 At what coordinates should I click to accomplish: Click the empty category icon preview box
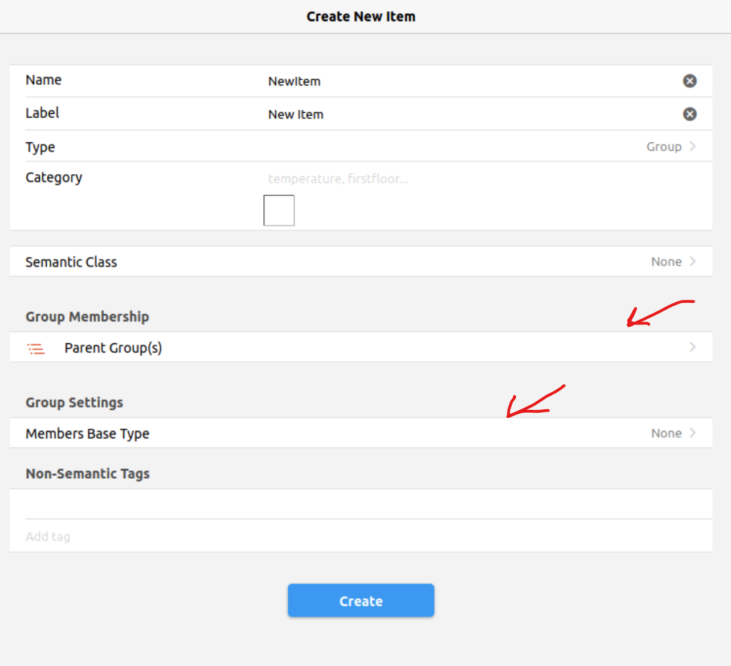(x=279, y=210)
